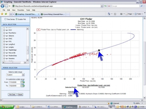This screenshot has width=146, height=109.
Task: Click the tree list horizontal scrollbar
Action: tap(14, 62)
